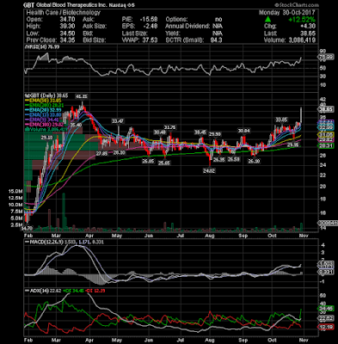Viewport: 338px width, 344px height.
Task: Click the price annotation 26.05
Action: 148,161
